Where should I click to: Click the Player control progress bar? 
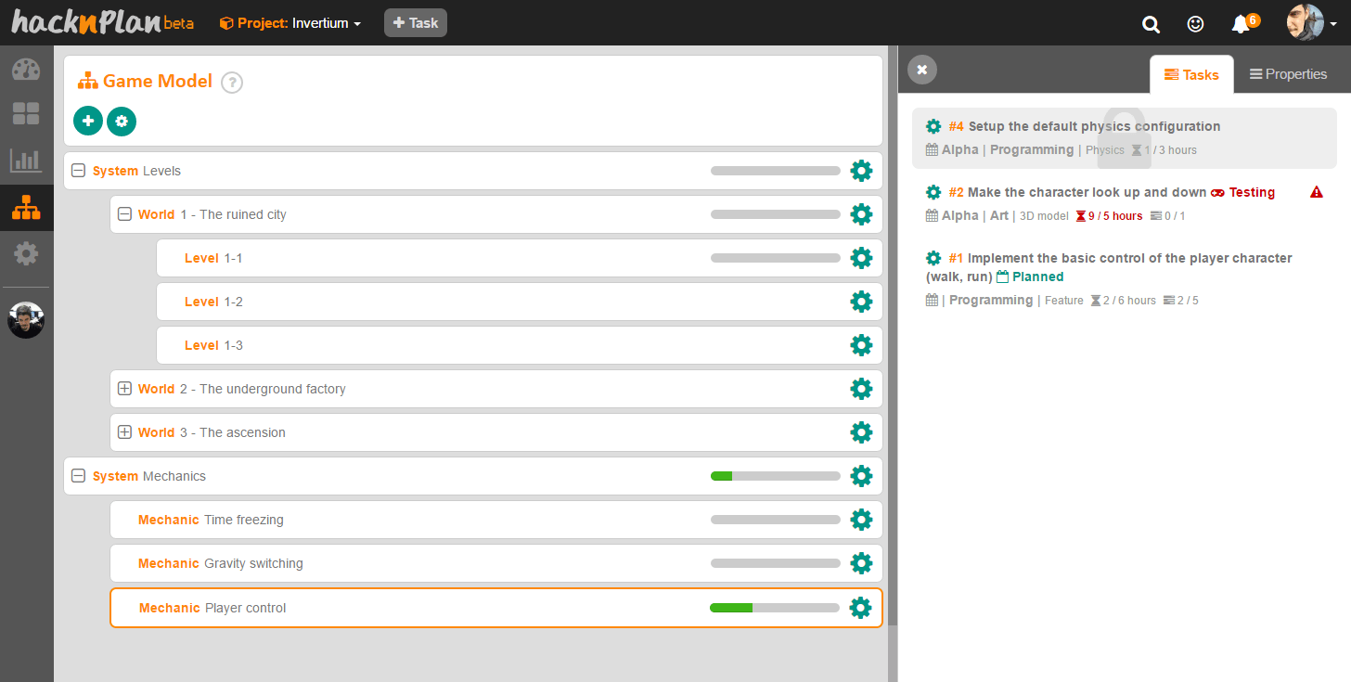(x=774, y=608)
